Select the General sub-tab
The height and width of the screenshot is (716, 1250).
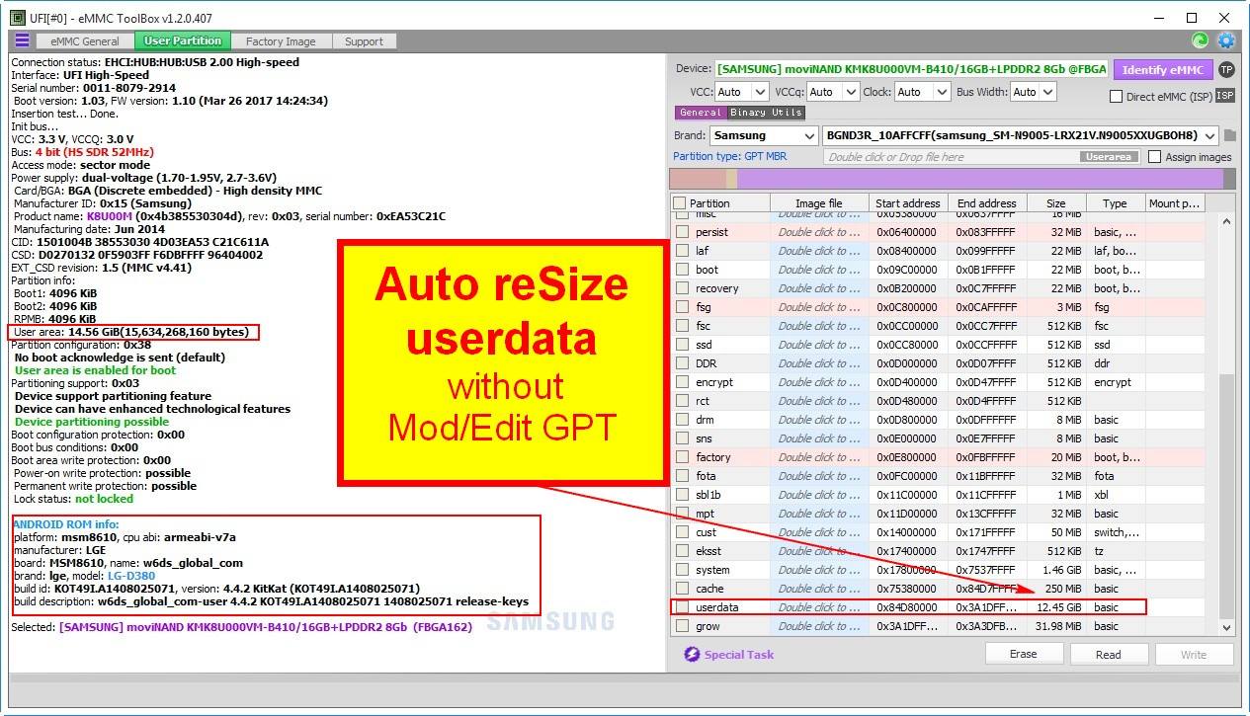701,113
